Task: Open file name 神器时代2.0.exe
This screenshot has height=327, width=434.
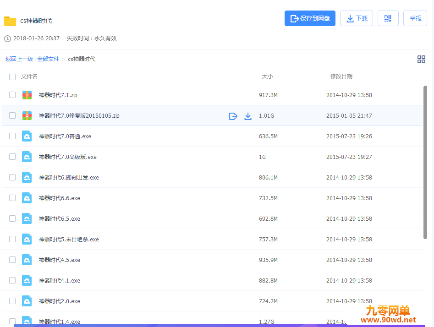Action: (x=60, y=301)
